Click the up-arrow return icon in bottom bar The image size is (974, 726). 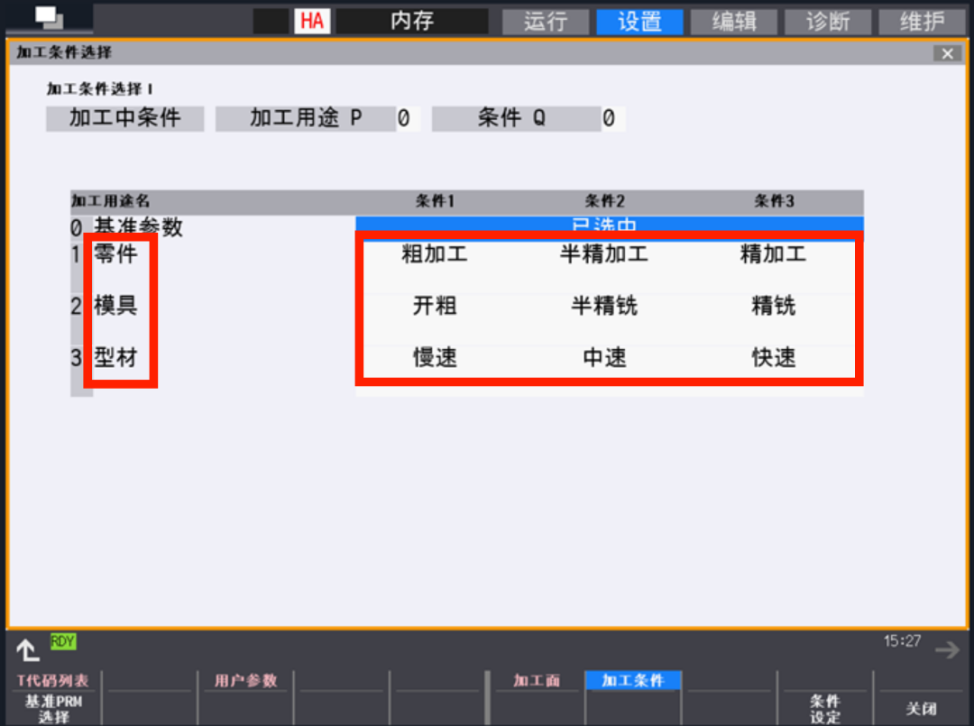click(27, 650)
